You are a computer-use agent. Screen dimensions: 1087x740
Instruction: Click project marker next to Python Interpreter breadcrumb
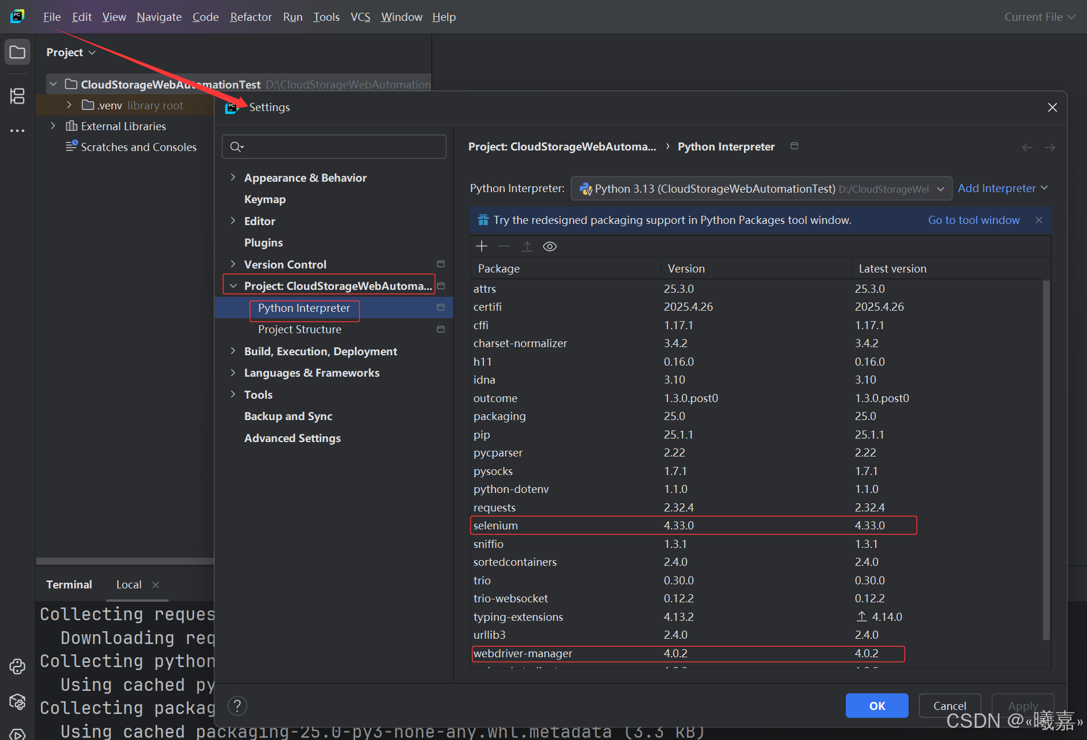795,146
